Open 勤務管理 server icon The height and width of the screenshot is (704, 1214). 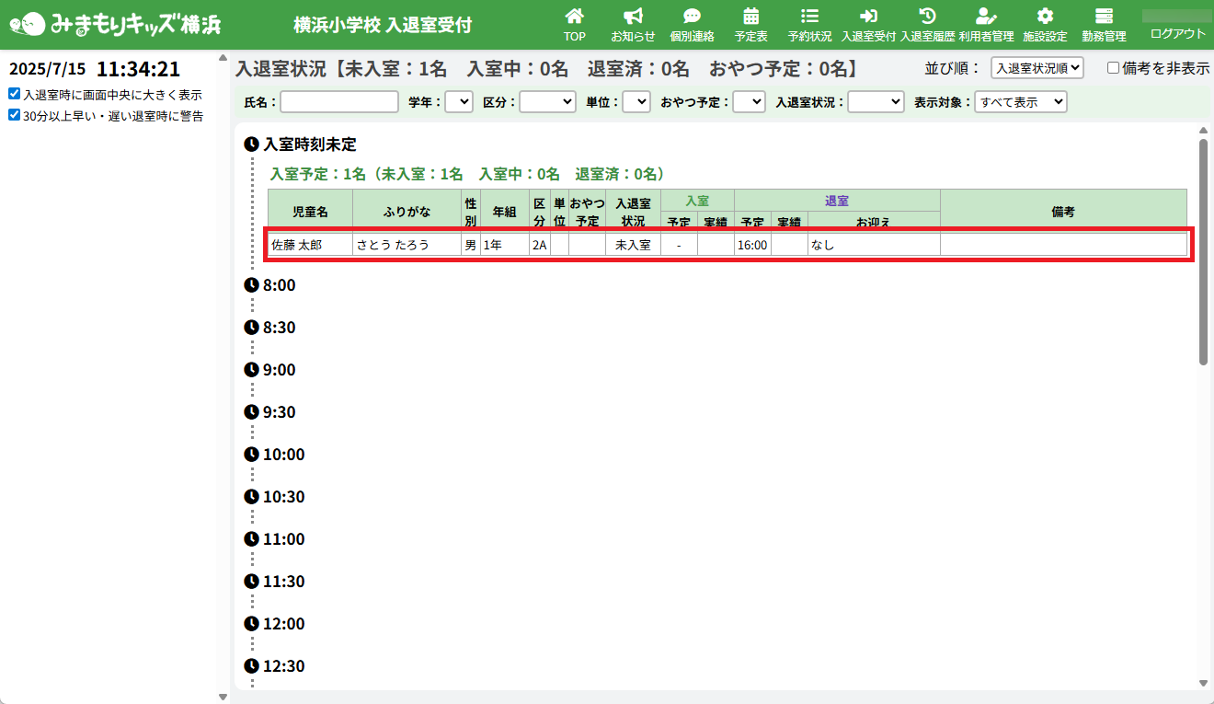(1104, 17)
